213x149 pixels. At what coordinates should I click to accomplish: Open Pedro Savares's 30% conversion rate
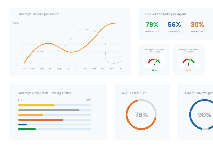197,25
